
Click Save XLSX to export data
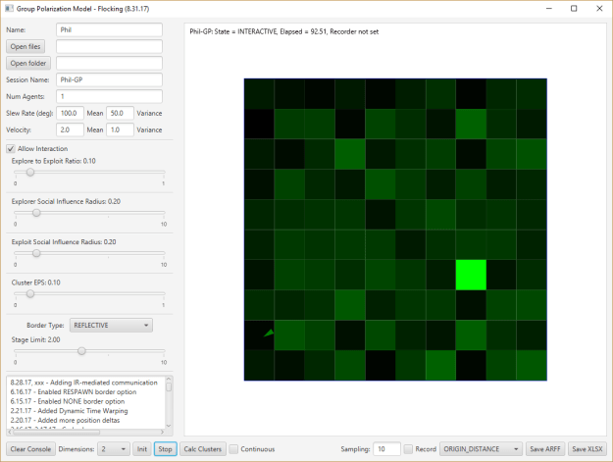click(x=587, y=448)
